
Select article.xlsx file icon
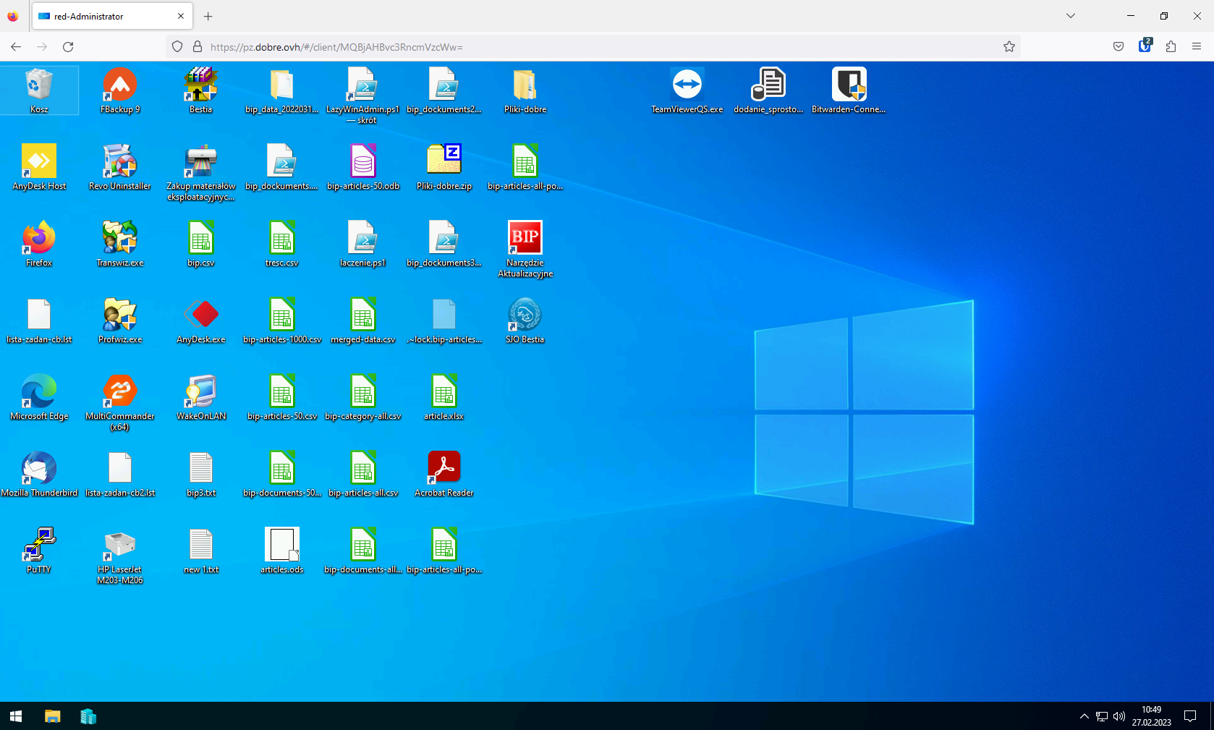pos(444,397)
